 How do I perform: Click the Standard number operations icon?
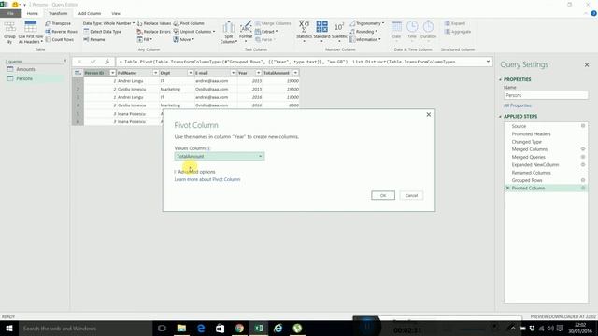coord(321,30)
